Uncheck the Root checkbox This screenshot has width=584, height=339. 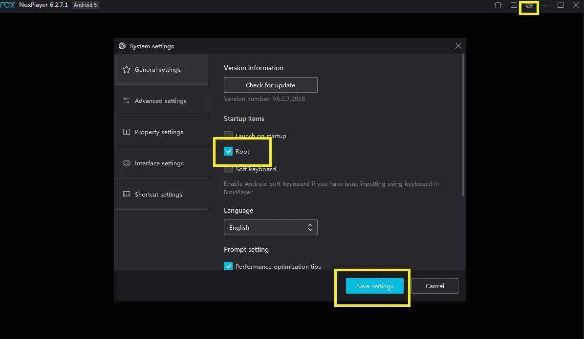click(x=228, y=151)
